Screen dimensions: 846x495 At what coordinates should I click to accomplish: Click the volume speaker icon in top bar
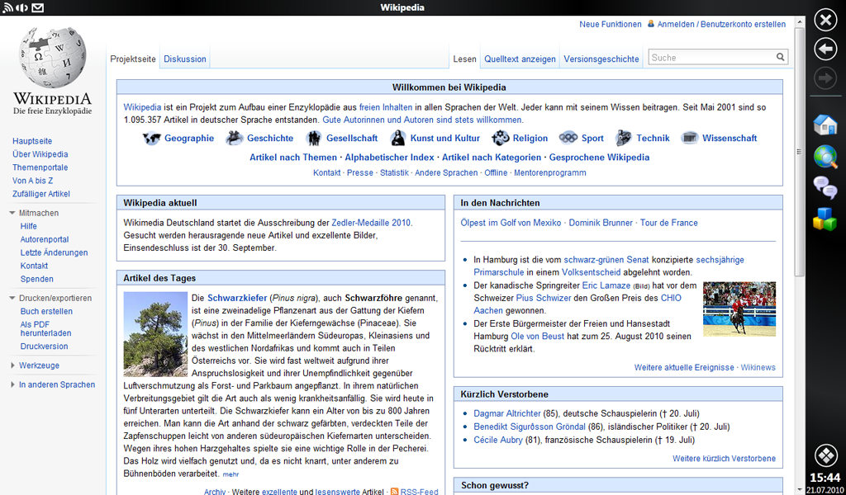coord(22,7)
